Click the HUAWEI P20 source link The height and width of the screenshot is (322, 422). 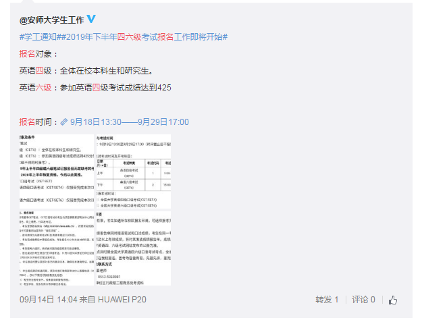(122, 300)
